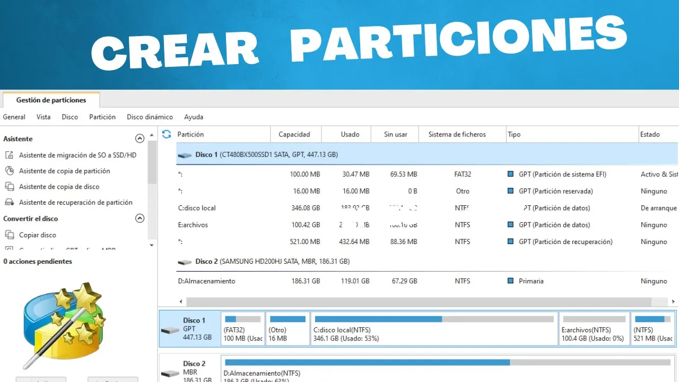Screen dimensions: 679x382
Task: Sort by Partición column header
Action: pyautogui.click(x=222, y=134)
